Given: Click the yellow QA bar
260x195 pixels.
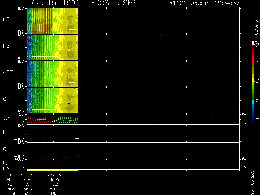Looking at the screenshot, I should click(x=53, y=170).
